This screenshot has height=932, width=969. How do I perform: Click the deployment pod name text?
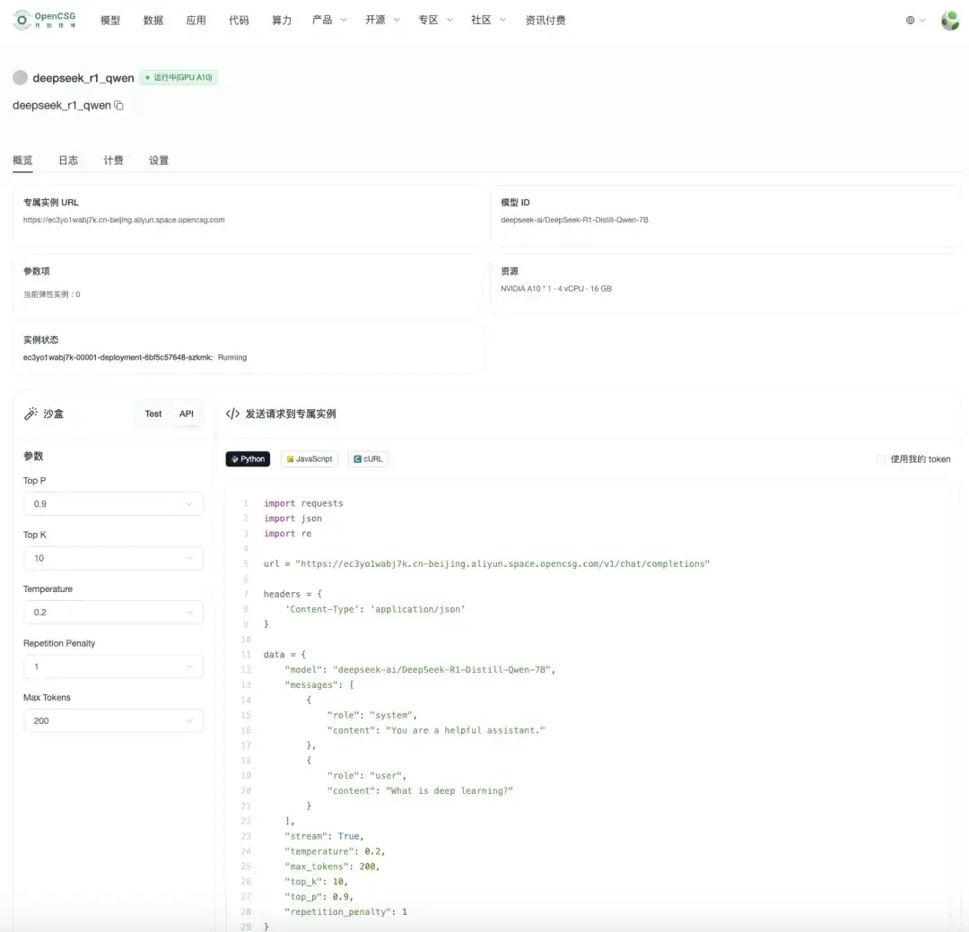[x=118, y=357]
